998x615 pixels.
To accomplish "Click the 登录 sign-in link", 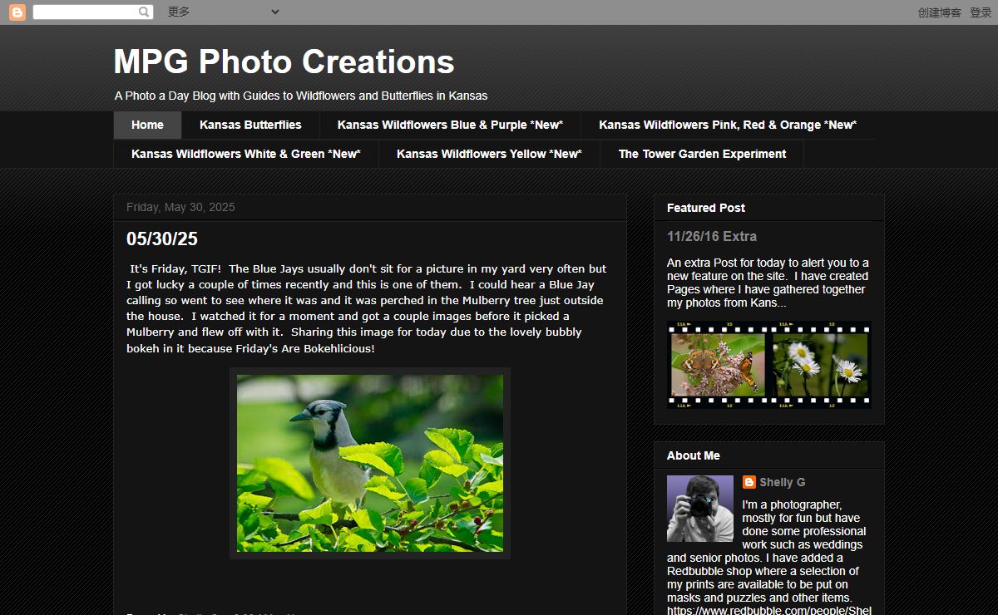I will point(981,12).
